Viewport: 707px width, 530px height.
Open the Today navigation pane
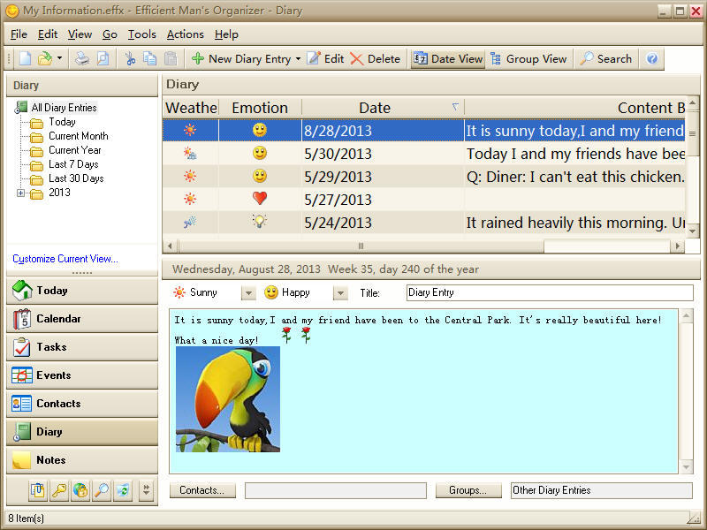[x=82, y=291]
